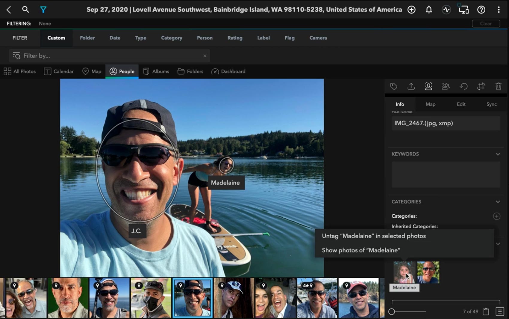Select the Camera filter tab
Screen dimensions: 509x319
[318, 38]
